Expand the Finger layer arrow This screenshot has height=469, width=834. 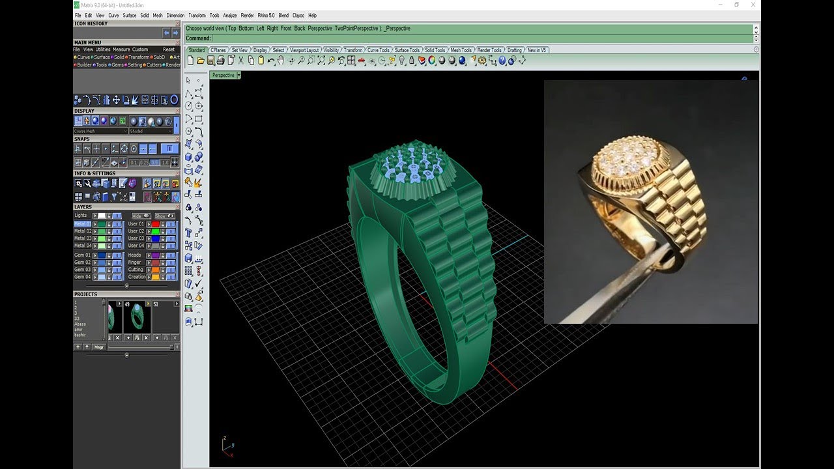[x=149, y=263]
